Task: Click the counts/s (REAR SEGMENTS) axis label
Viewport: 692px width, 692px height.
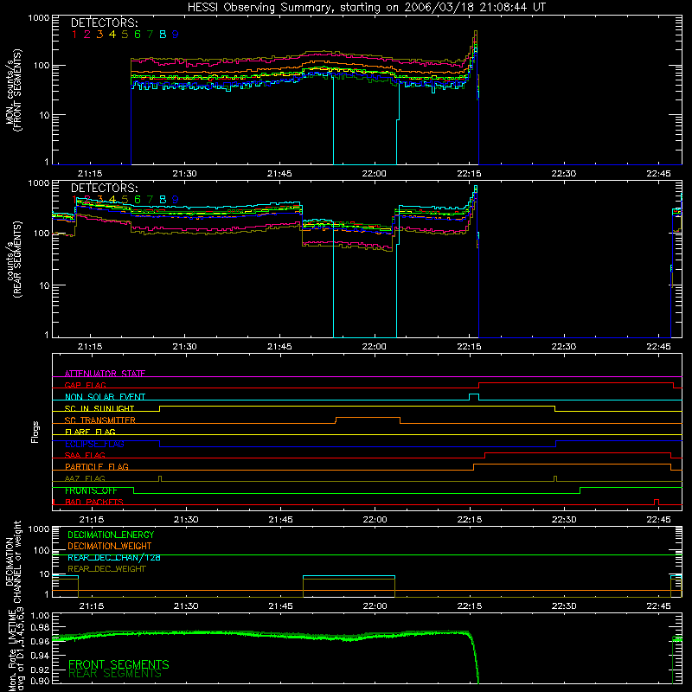Action: click(13, 259)
